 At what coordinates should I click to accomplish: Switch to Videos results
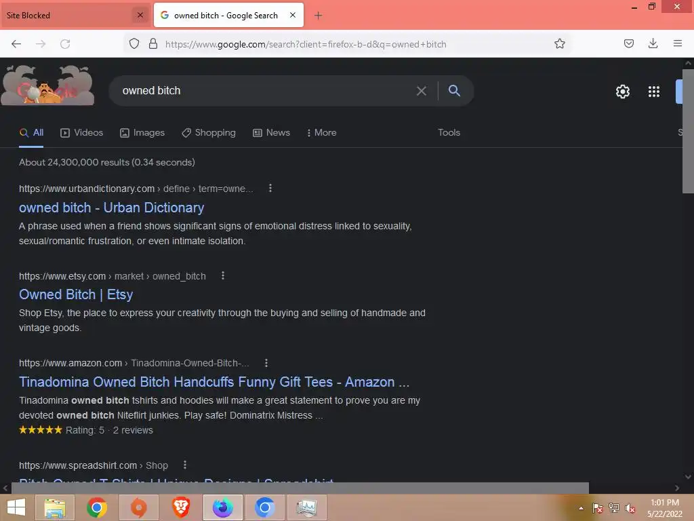click(82, 132)
